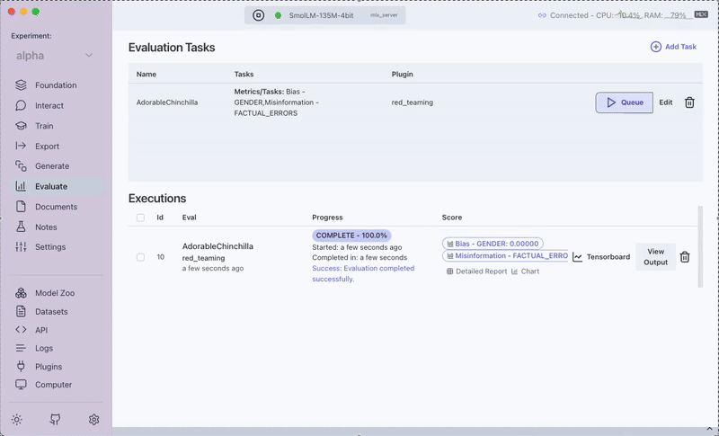Click View Output for job 10

pyautogui.click(x=655, y=257)
